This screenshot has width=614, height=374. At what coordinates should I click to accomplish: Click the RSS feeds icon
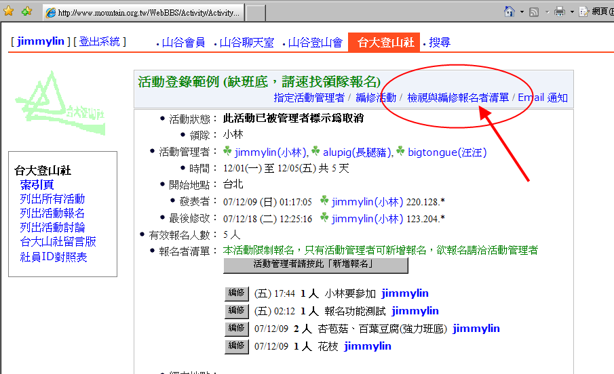point(534,12)
